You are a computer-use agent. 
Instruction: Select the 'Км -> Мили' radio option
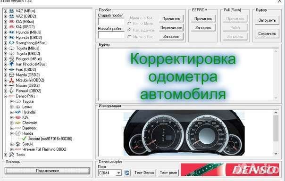click(x=129, y=24)
